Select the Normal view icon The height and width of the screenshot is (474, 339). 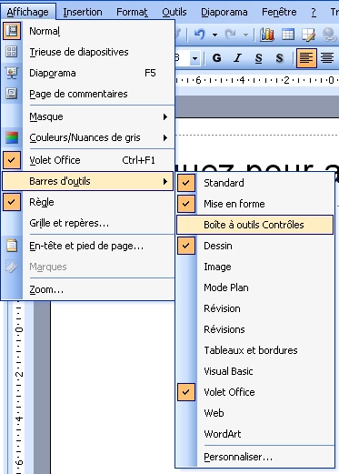pos(12,31)
